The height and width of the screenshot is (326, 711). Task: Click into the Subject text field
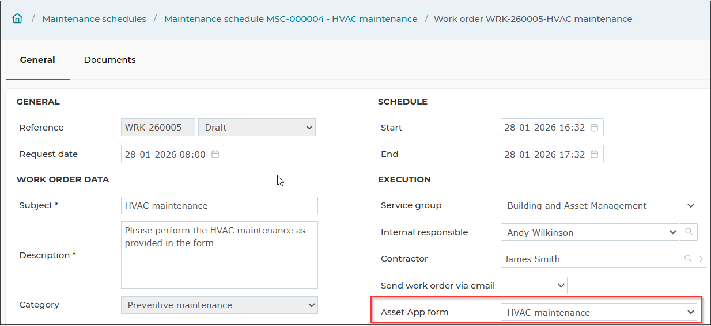(220, 205)
